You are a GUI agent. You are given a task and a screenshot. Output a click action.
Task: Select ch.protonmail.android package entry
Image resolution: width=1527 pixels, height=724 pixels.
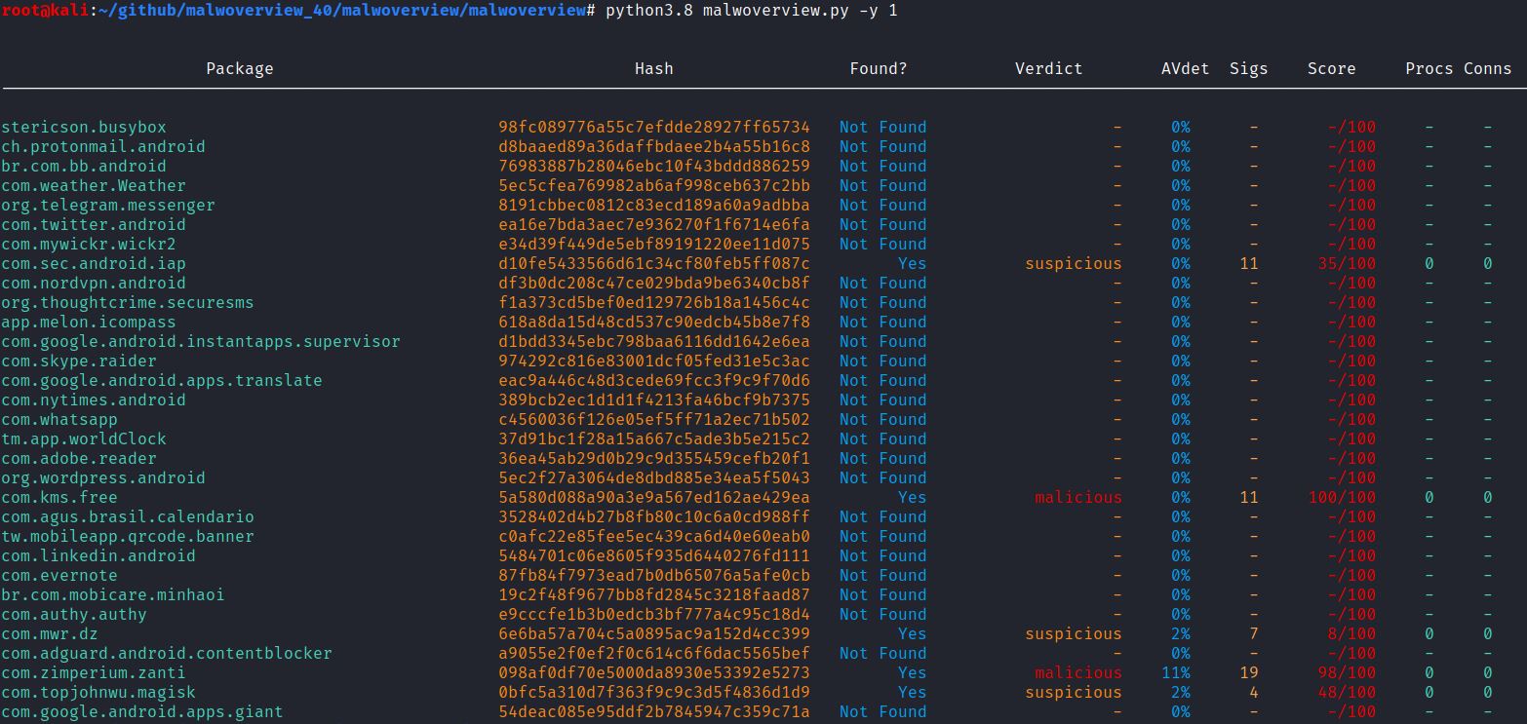point(103,146)
